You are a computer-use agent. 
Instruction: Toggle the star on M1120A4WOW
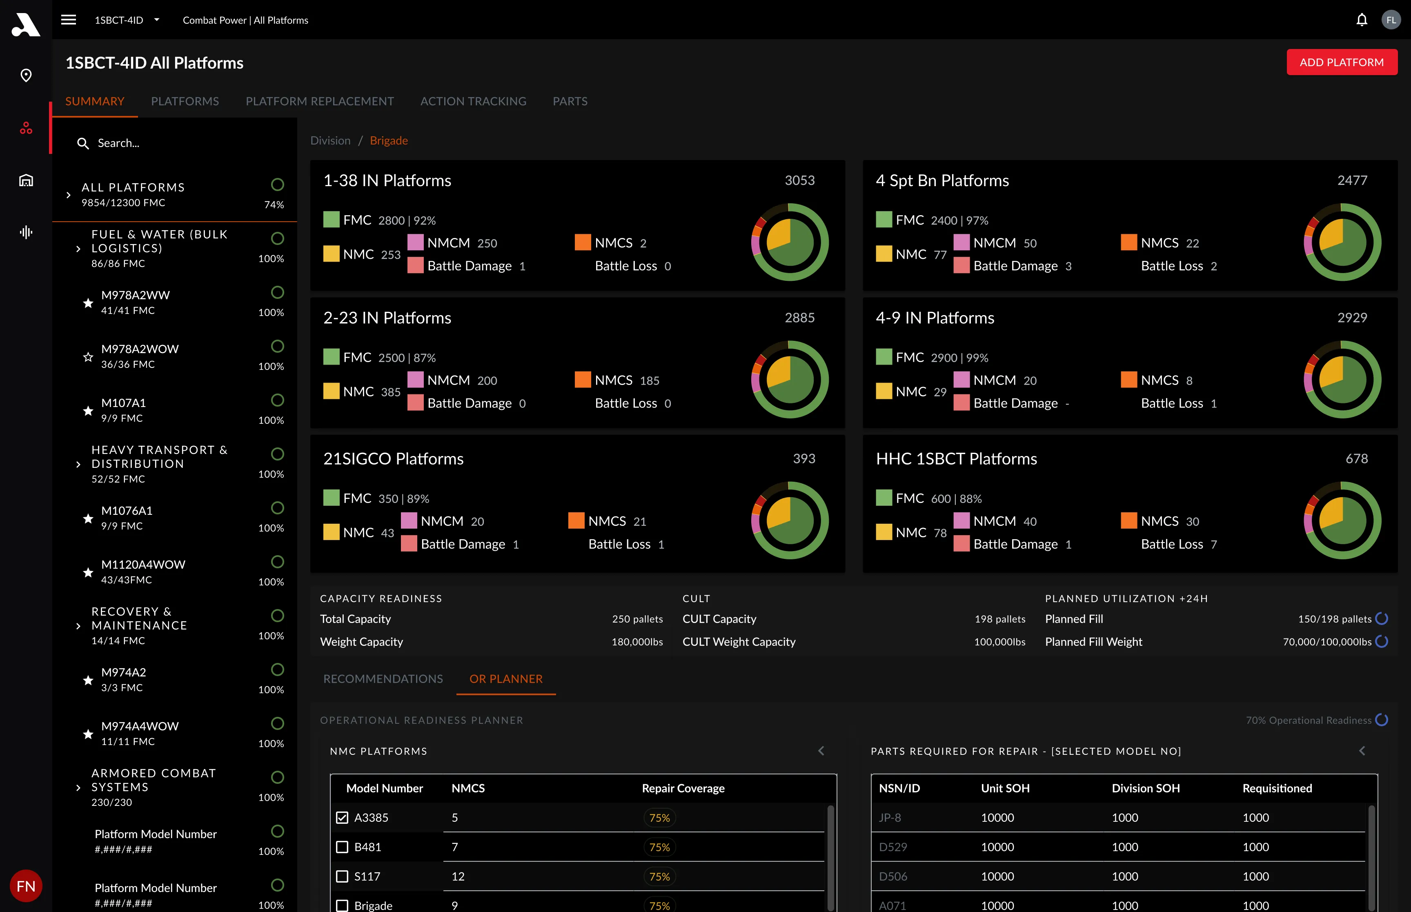88,573
